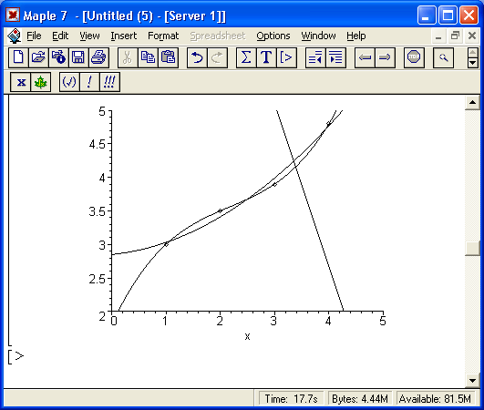Viewport: 484px width, 410px height.
Task: Insert new execution group prompt icon
Action: click(286, 57)
